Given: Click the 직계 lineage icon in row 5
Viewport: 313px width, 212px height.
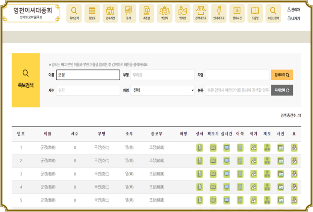Looking at the screenshot, I should pyautogui.click(x=254, y=200).
